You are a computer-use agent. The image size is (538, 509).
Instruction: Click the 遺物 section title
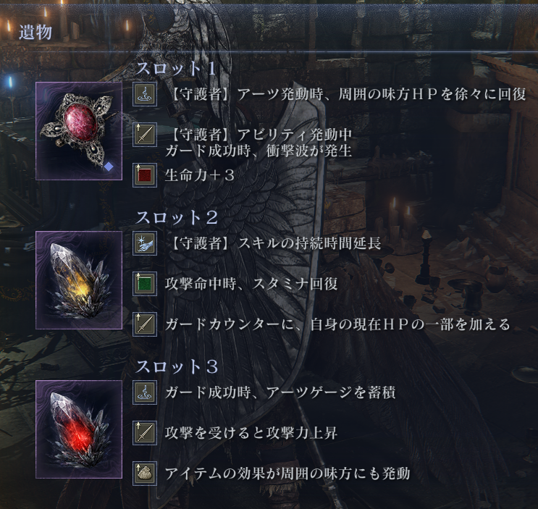35,33
